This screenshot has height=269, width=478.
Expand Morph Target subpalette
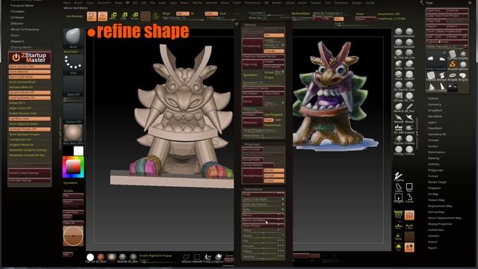coord(437,182)
